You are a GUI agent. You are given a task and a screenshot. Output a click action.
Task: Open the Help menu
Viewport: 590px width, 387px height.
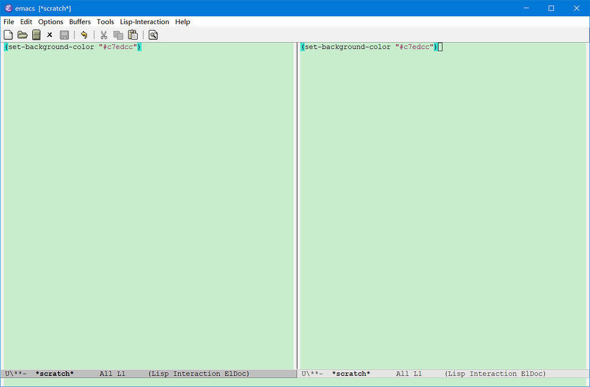pyautogui.click(x=182, y=21)
